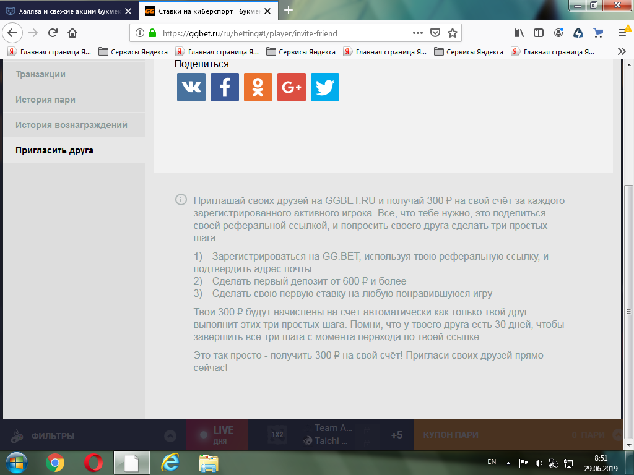Open Internet Explorer from the taskbar
The height and width of the screenshot is (475, 634).
click(x=170, y=463)
